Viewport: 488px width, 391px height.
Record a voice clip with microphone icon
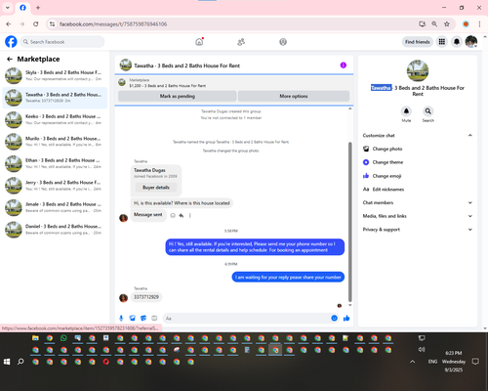point(121,318)
